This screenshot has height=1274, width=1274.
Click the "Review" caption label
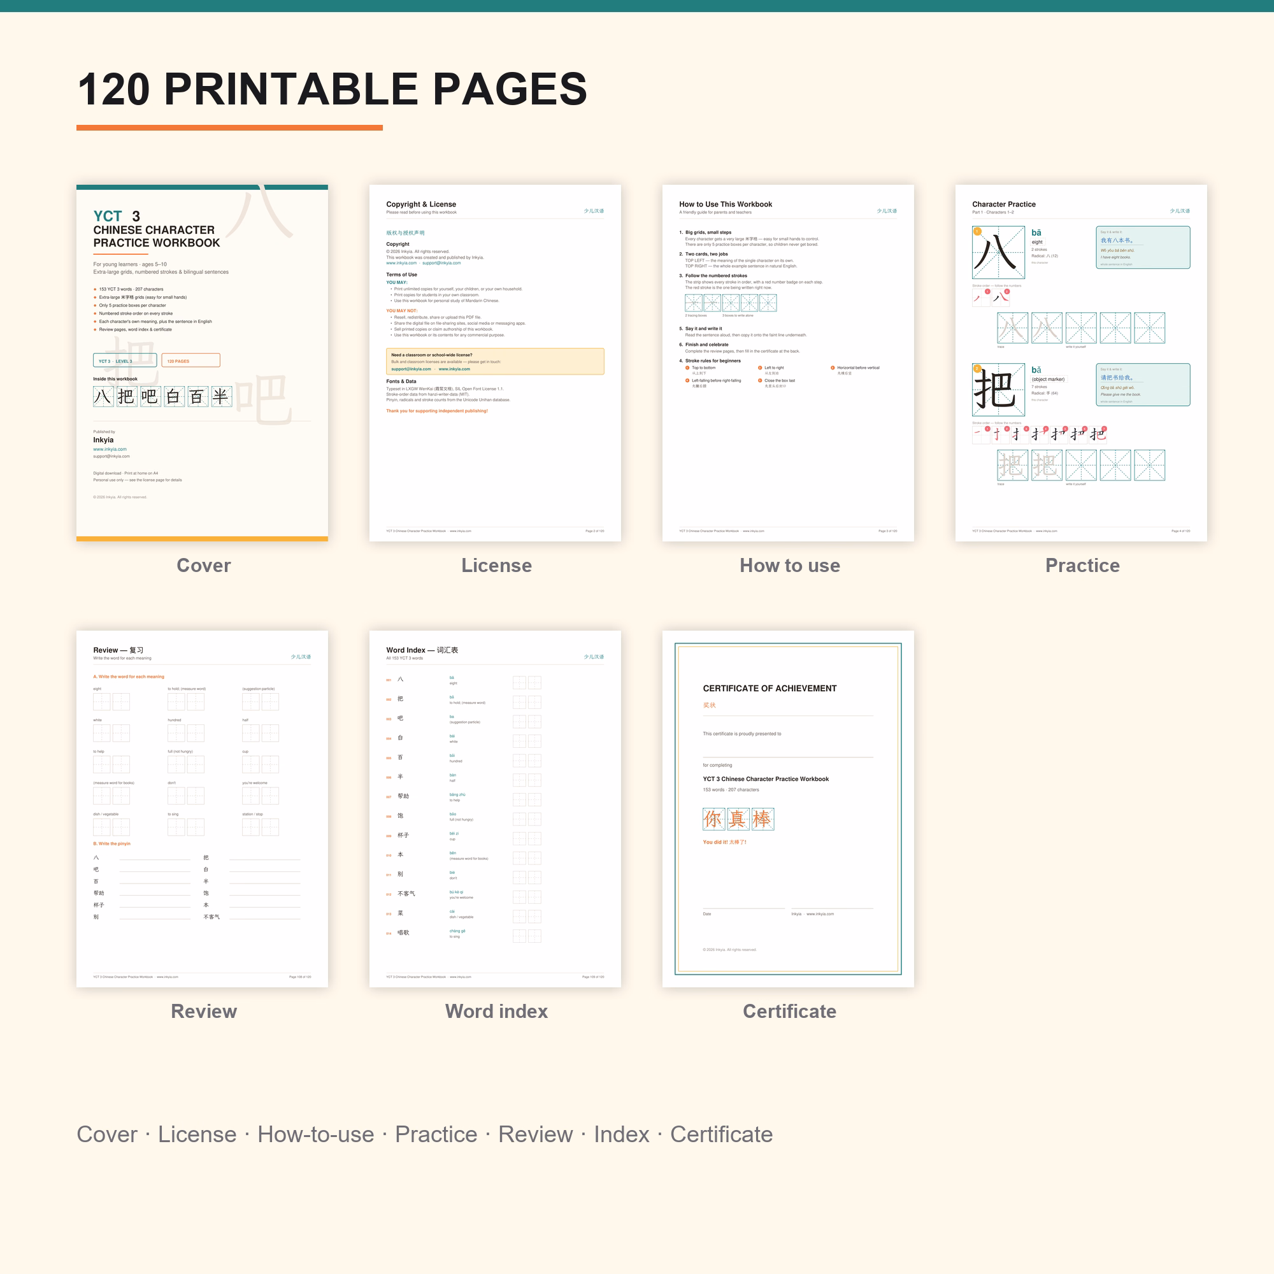click(x=204, y=1011)
